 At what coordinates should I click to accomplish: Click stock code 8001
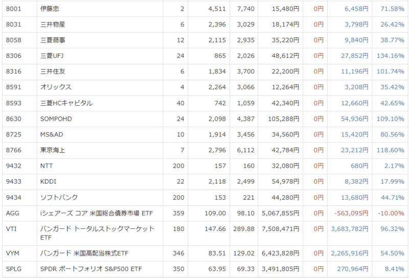(x=14, y=9)
